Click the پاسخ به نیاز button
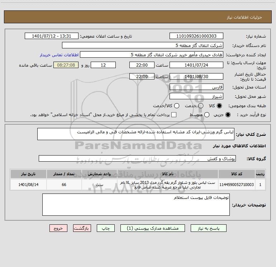The width and height of the screenshot is (276, 267). 209,228
